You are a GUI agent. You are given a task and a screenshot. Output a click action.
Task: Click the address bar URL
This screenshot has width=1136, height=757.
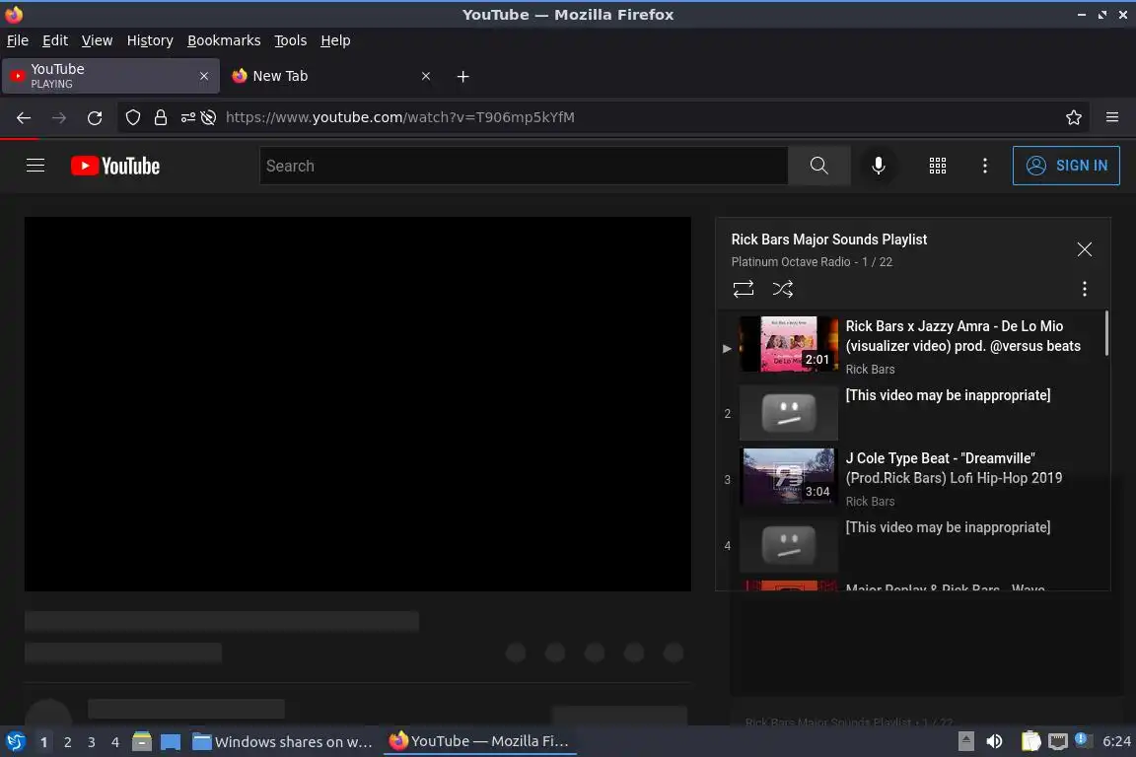pos(400,117)
